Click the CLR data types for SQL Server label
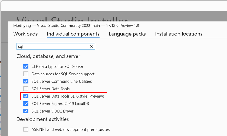The width and height of the screenshot is (227, 136). [57, 66]
